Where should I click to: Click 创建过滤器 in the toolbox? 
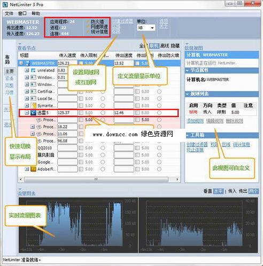coord(197,145)
